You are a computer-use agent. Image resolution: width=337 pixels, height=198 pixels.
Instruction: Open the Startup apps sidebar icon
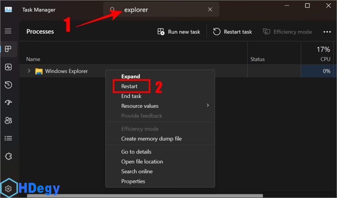pos(8,103)
